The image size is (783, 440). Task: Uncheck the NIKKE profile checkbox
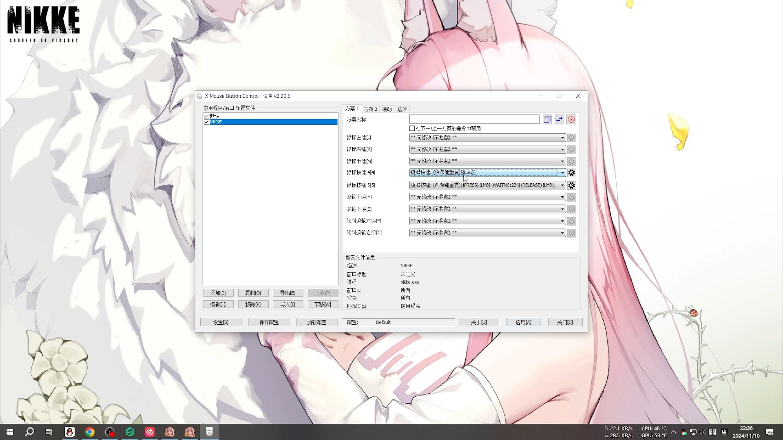[206, 122]
